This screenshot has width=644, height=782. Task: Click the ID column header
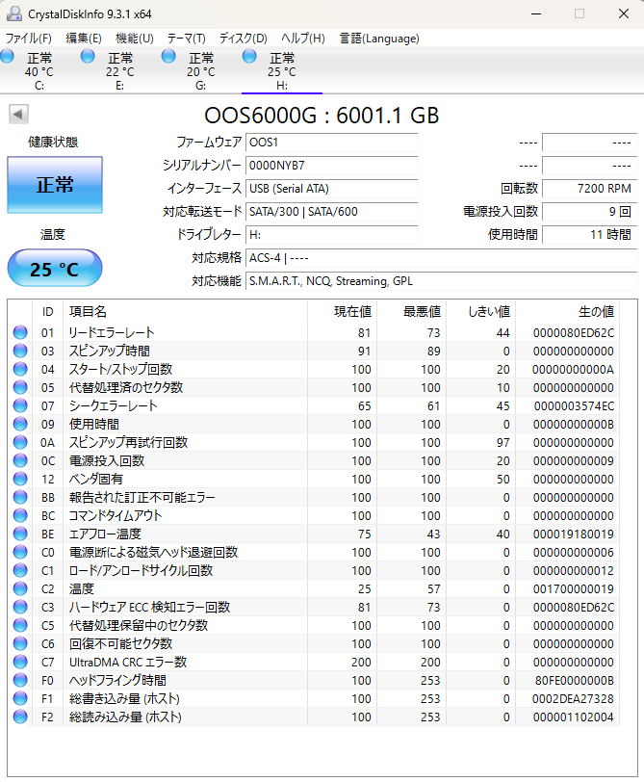[47, 312]
